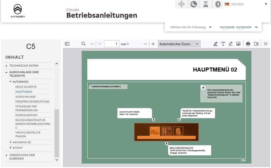
Task: Go to next PDF page
Action: (100, 44)
